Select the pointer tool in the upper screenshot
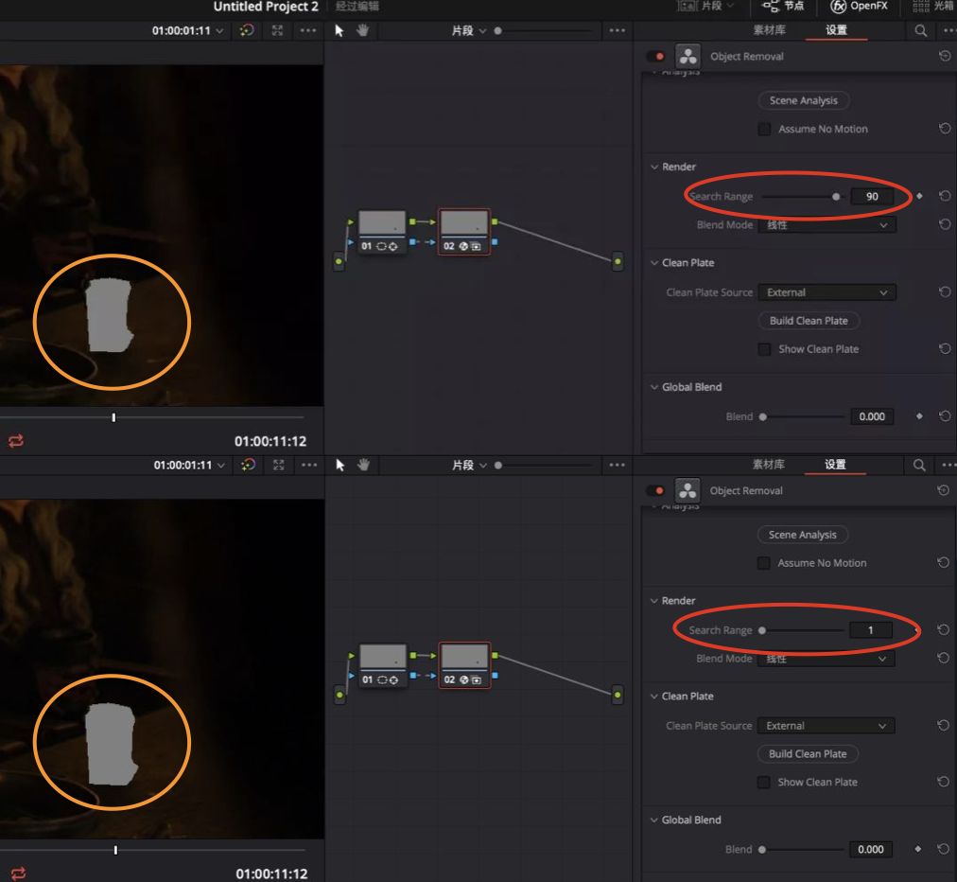Screen dimensions: 957x882 [x=339, y=30]
